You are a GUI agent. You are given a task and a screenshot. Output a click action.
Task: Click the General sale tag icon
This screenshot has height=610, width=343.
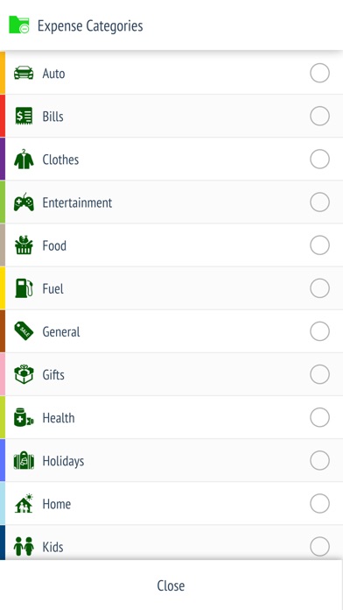point(24,331)
